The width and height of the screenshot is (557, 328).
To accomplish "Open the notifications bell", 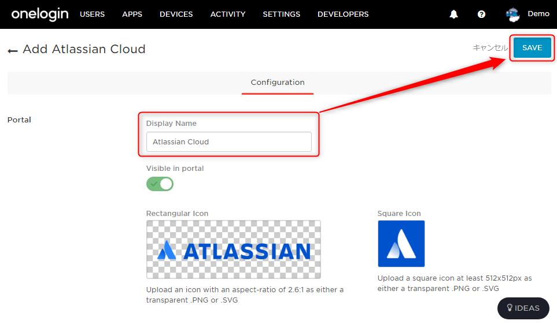I will click(453, 14).
